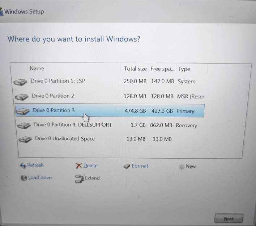Select the Drive 0 Partition 3 row

click(110, 110)
